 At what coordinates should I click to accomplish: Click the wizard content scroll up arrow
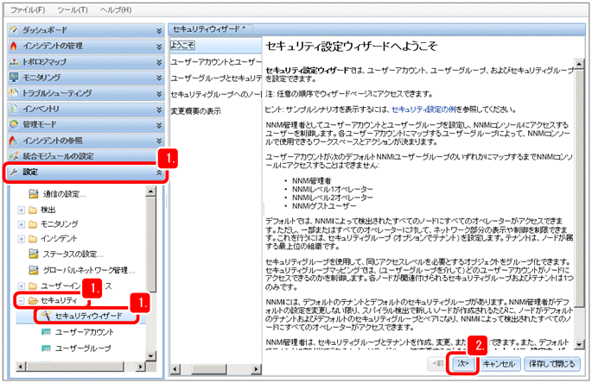point(579,63)
